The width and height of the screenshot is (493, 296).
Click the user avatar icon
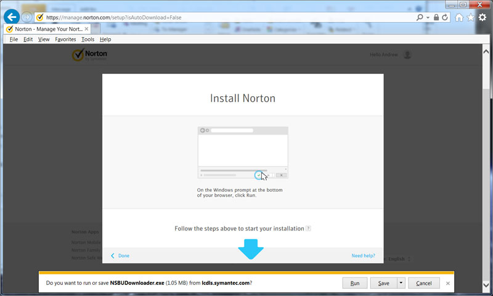(407, 55)
